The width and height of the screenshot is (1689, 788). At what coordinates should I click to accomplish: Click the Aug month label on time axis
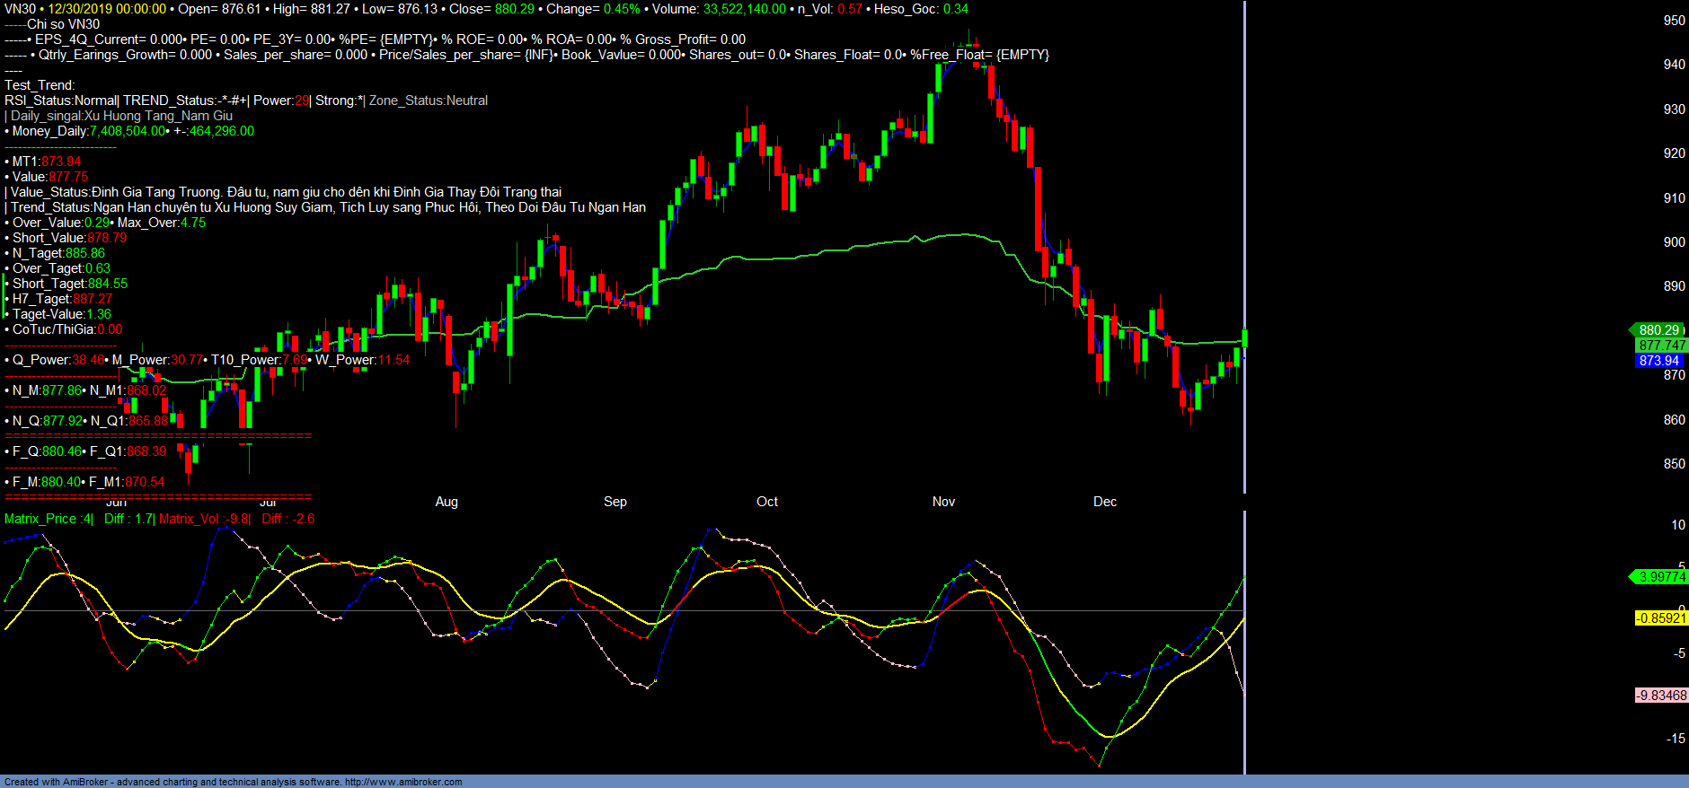pos(447,502)
